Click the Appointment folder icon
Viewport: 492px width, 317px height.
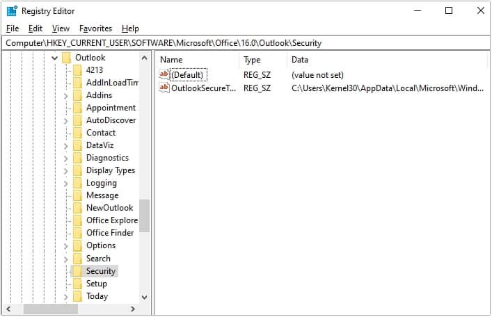coord(77,108)
